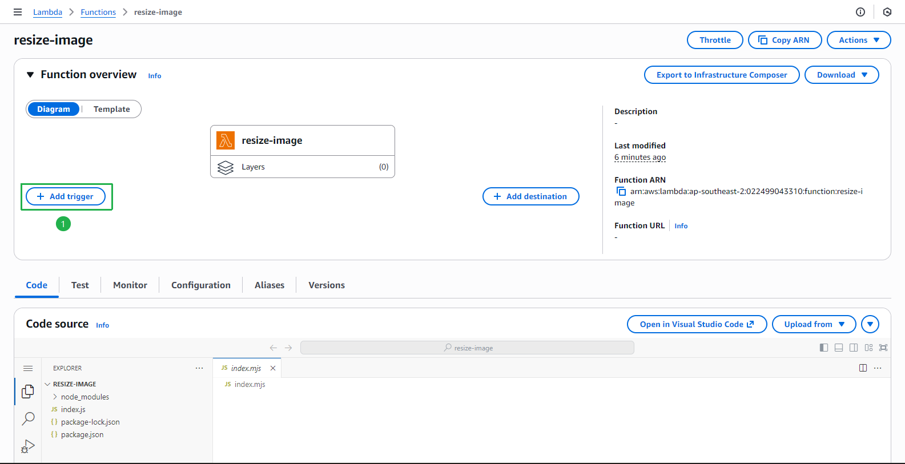Toggle the secondary side bar layout icon

tap(854, 348)
